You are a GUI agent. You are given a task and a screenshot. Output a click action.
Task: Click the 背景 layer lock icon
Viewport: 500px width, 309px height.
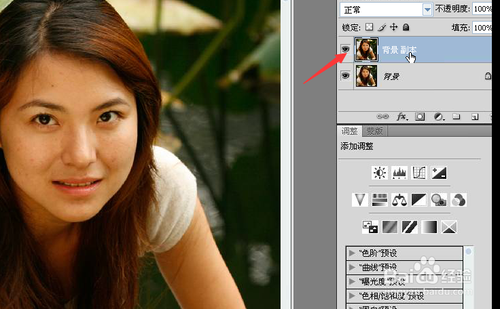pos(488,76)
